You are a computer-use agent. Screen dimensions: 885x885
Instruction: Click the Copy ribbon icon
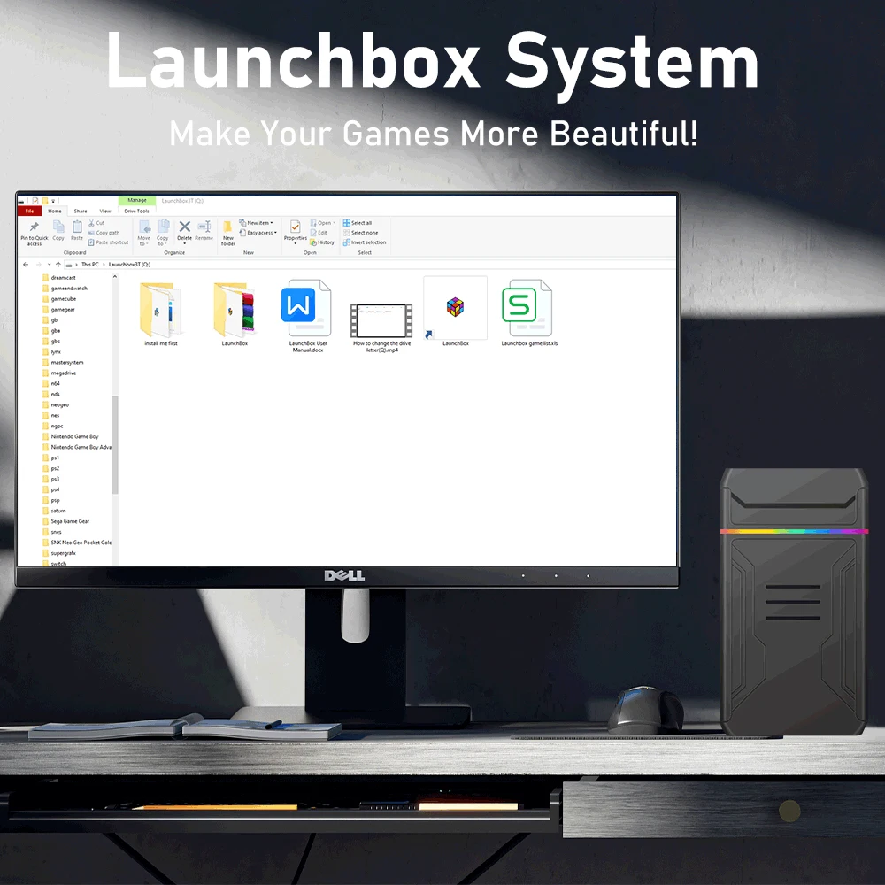tap(58, 227)
